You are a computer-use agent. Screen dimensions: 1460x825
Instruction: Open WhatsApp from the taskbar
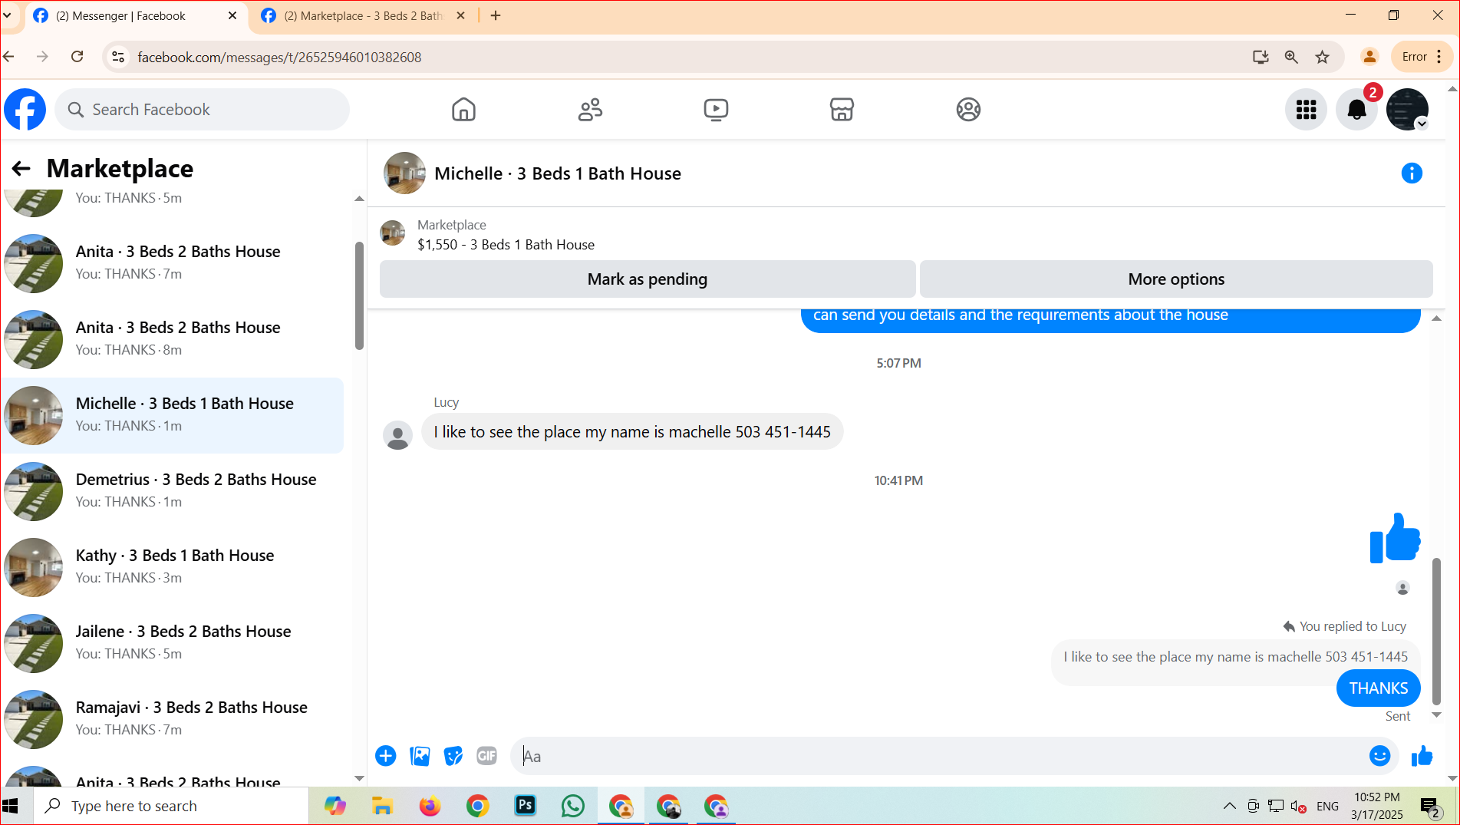[x=573, y=806]
